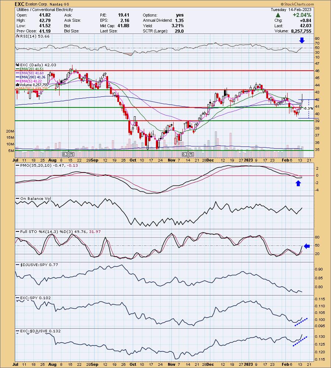The image size is (331, 368).
Task: Click the EMA(20) 41.51 legend entry
Action: click(32, 69)
